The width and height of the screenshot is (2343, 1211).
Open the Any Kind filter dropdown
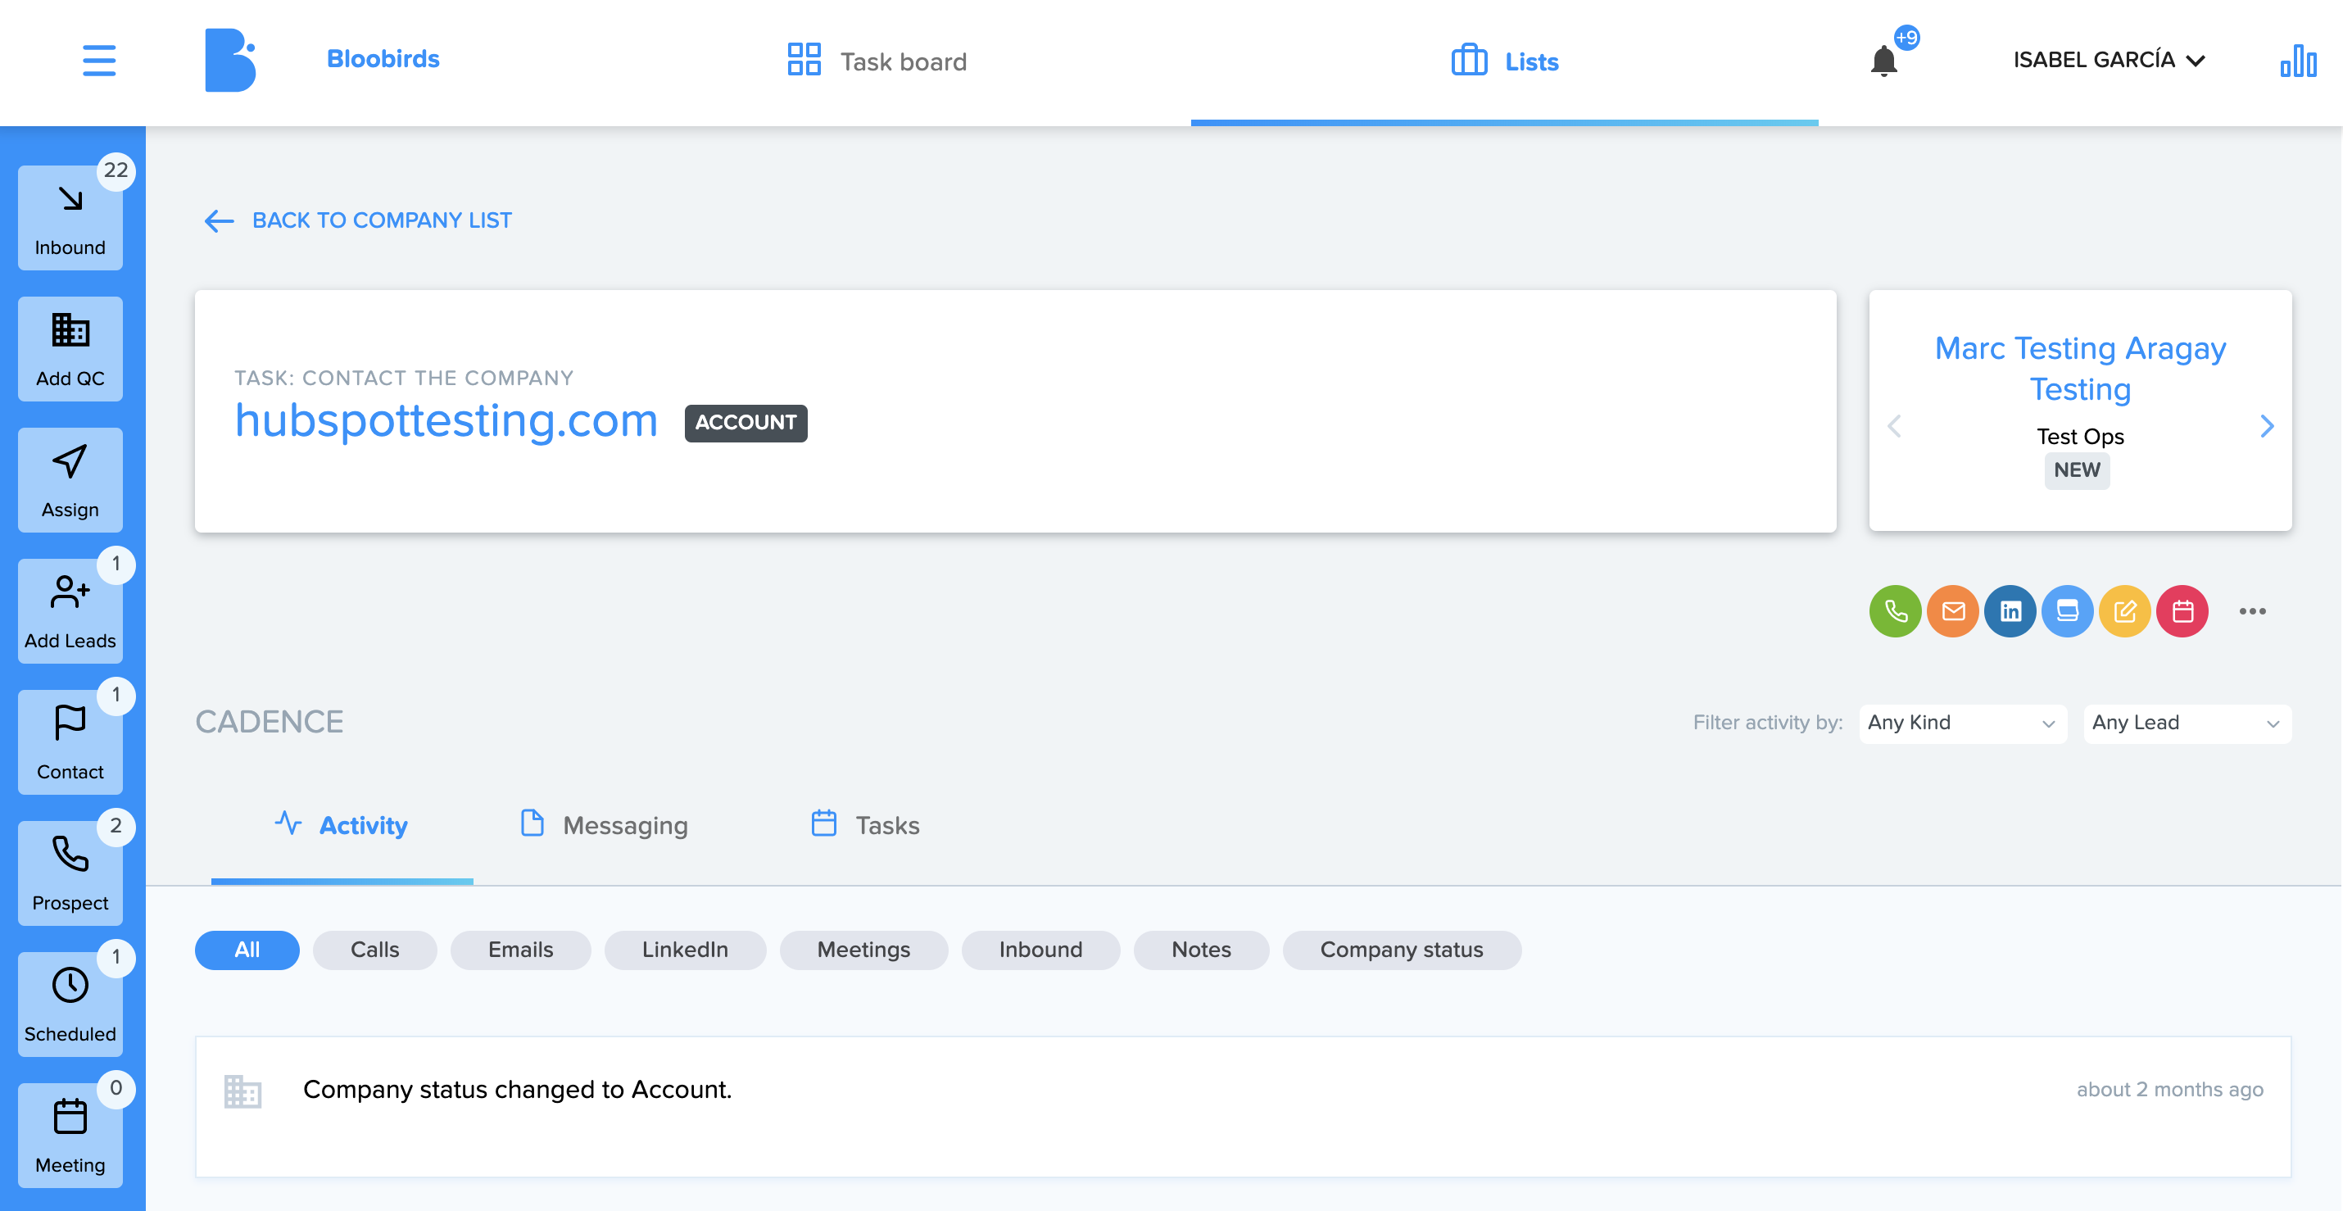[1962, 723]
